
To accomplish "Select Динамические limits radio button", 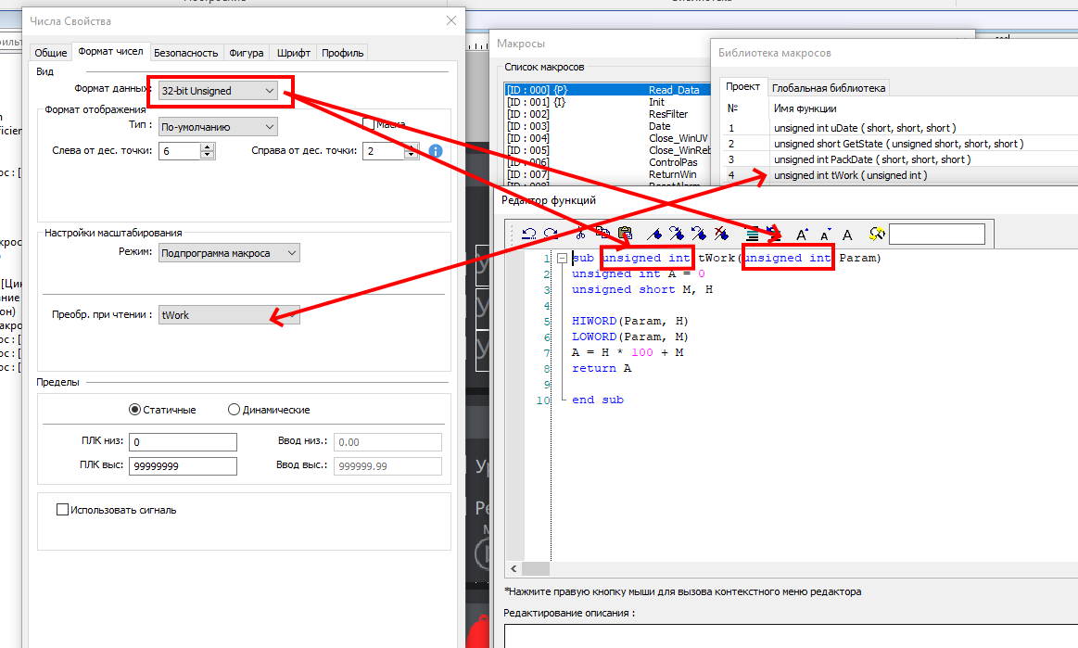I will click(234, 410).
